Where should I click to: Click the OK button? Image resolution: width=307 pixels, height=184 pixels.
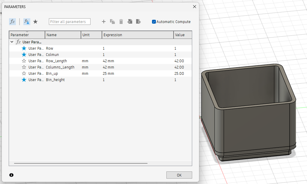coord(179,175)
